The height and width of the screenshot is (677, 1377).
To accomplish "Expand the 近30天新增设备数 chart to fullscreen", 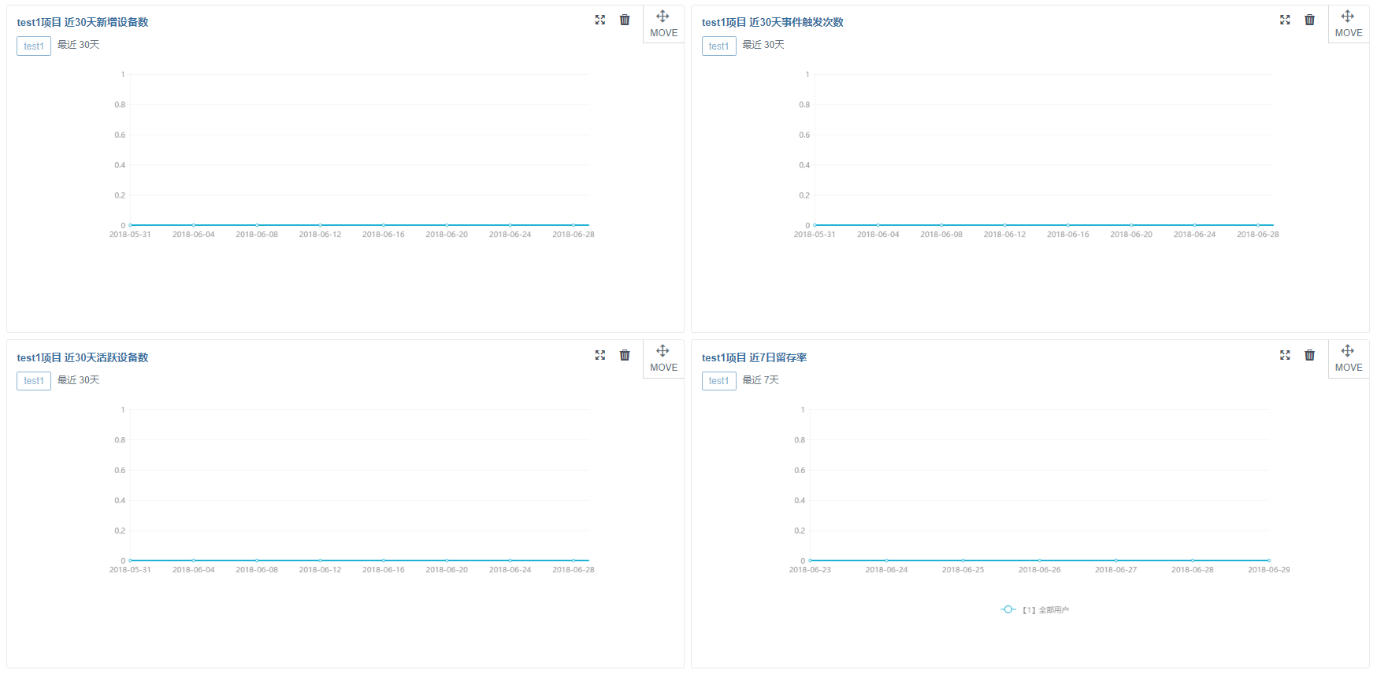I will [x=600, y=20].
